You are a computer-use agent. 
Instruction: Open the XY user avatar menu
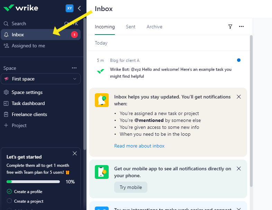[x=70, y=8]
